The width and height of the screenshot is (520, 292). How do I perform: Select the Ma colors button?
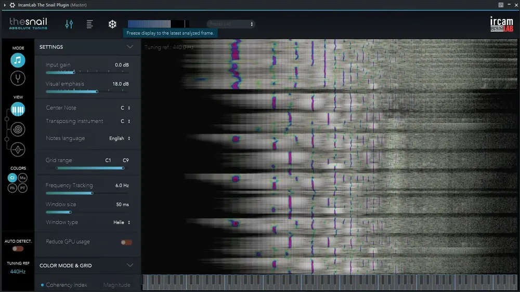[22, 178]
